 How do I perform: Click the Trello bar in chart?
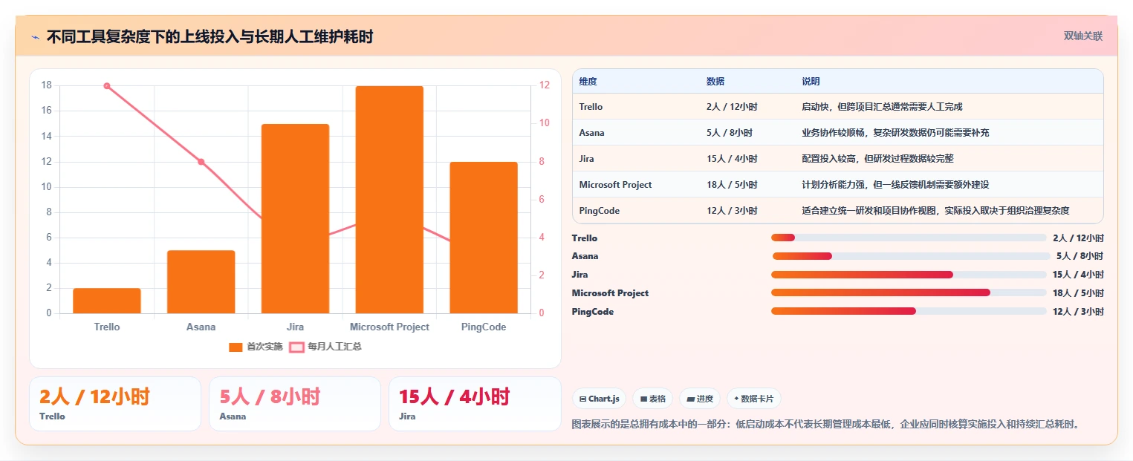coord(107,301)
